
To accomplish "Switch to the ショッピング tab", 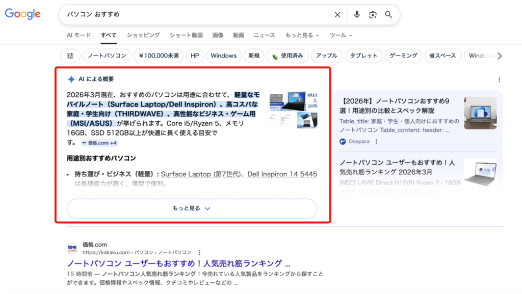I will (143, 35).
